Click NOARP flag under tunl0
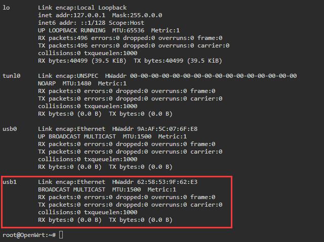The height and width of the screenshot is (242, 324). [47, 83]
